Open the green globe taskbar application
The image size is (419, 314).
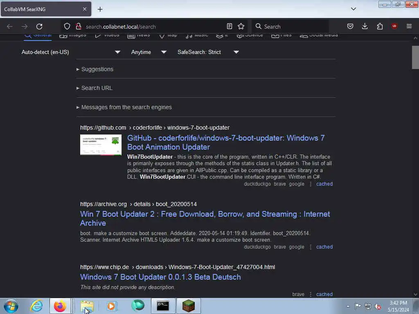pyautogui.click(x=138, y=305)
